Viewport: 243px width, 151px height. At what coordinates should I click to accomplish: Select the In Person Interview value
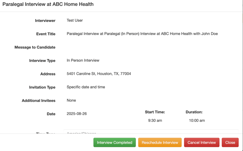tap(83, 60)
